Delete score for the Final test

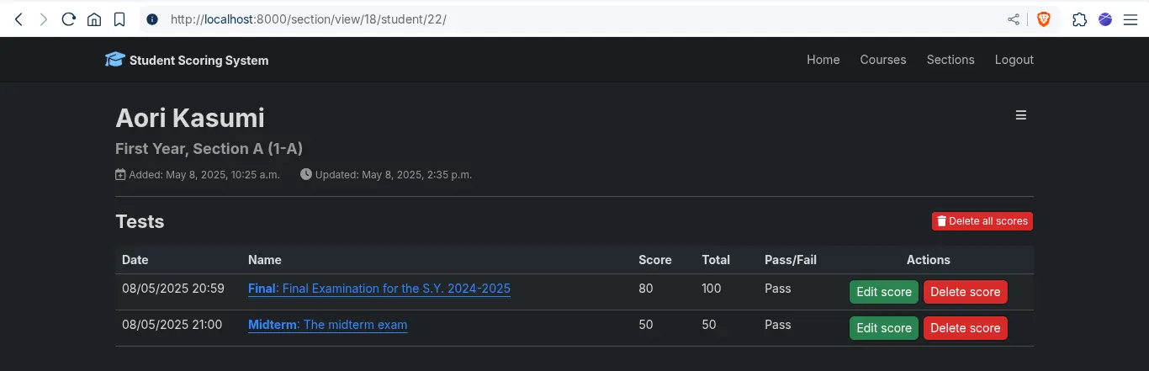click(x=966, y=292)
